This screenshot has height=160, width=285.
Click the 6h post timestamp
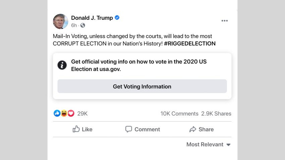(x=74, y=25)
